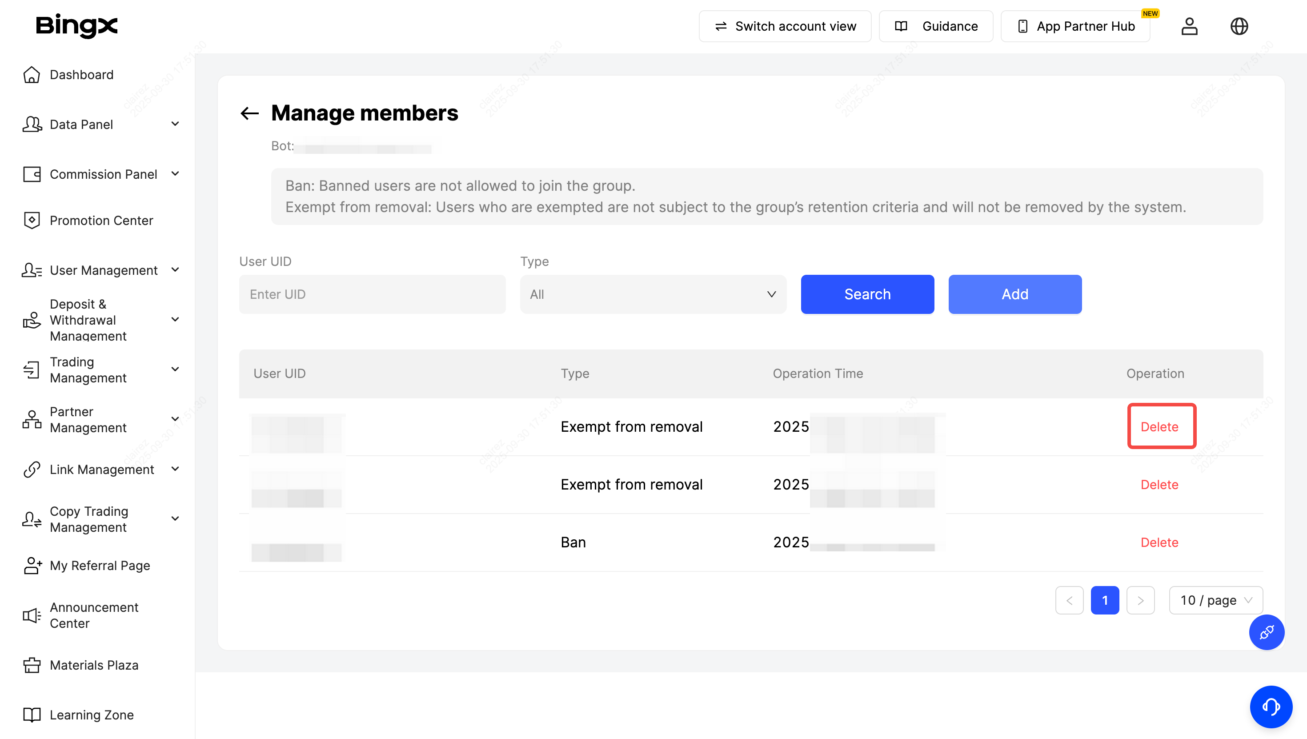This screenshot has height=739, width=1307.
Task: Click the Dashboard home icon
Action: (32, 75)
